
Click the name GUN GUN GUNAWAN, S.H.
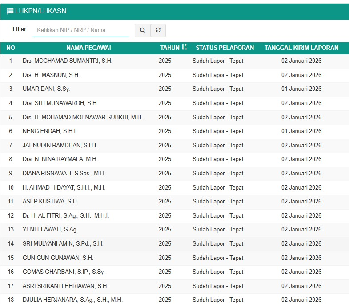pos(57,258)
